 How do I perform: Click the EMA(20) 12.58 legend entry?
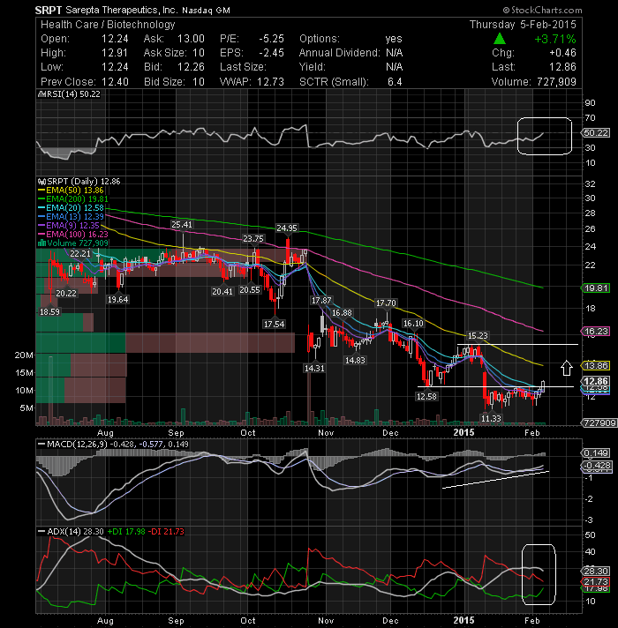(71, 208)
